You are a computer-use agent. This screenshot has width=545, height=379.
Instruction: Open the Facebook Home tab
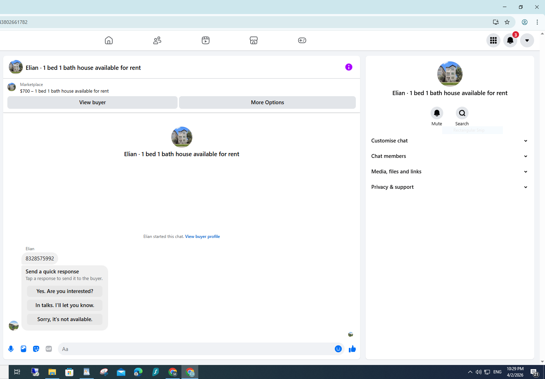pyautogui.click(x=109, y=40)
